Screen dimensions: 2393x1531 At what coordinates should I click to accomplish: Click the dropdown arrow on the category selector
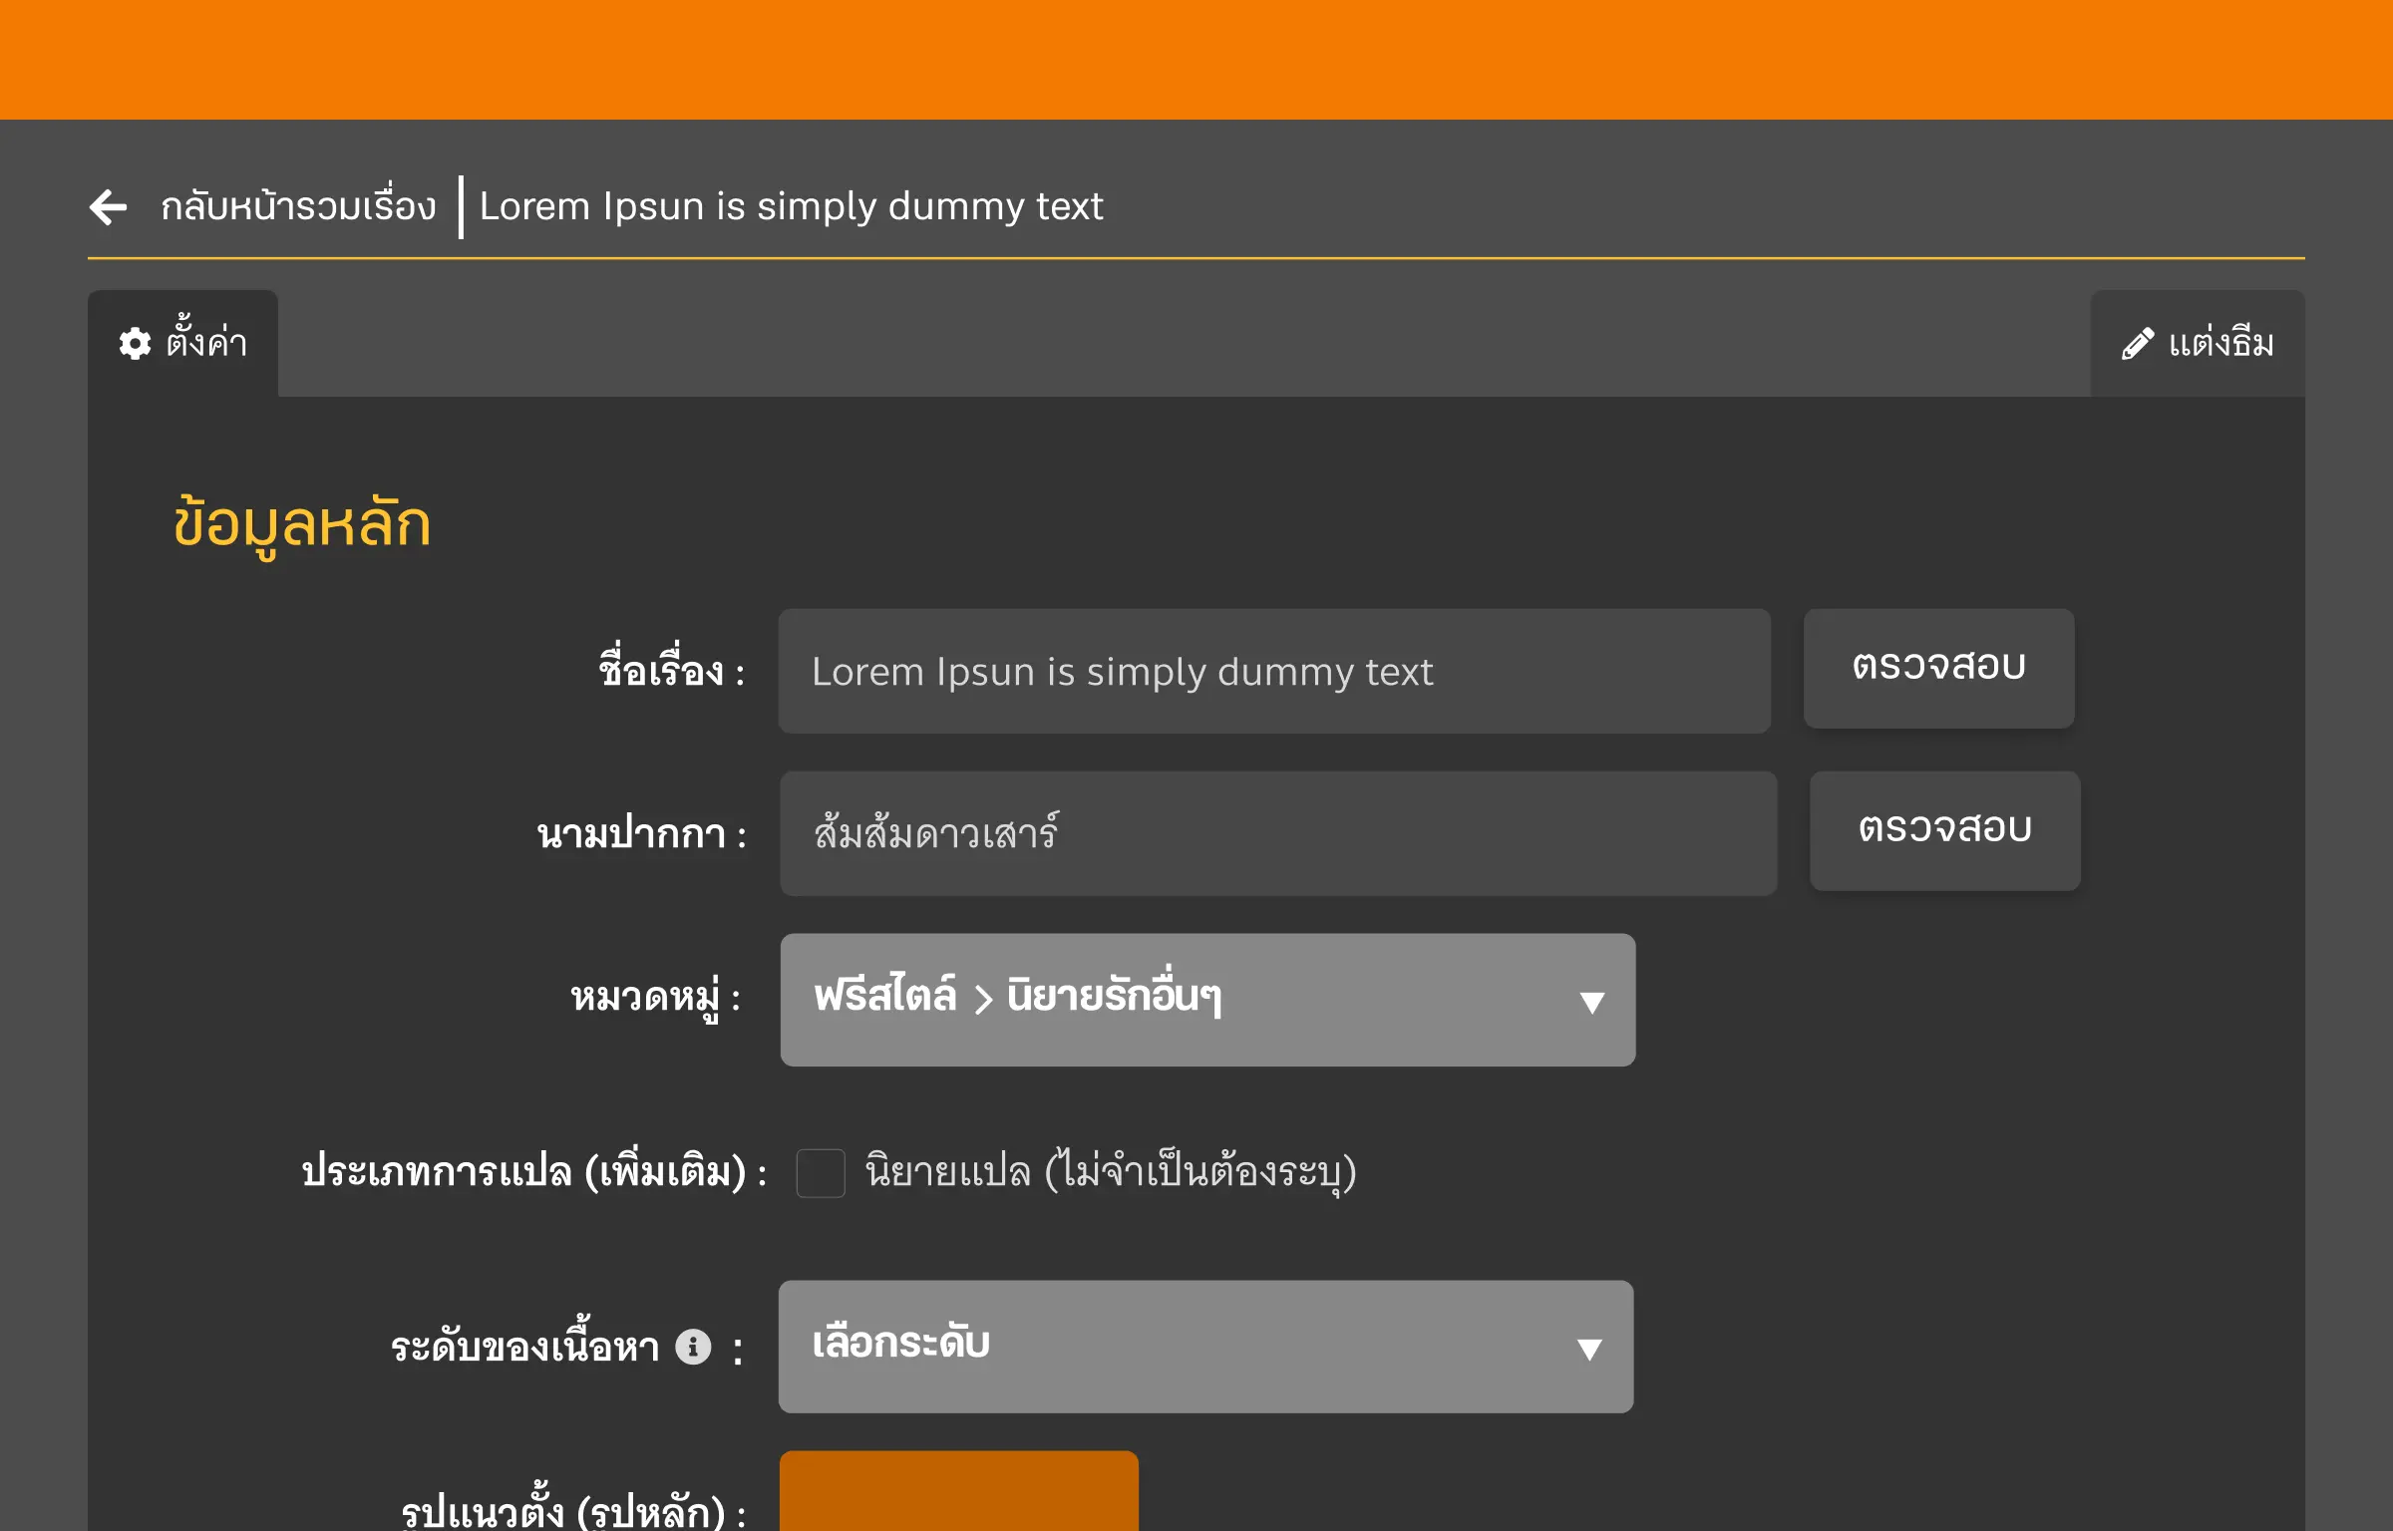click(x=1591, y=1001)
